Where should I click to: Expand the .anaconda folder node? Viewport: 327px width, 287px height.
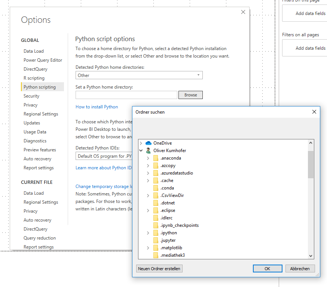(x=148, y=158)
